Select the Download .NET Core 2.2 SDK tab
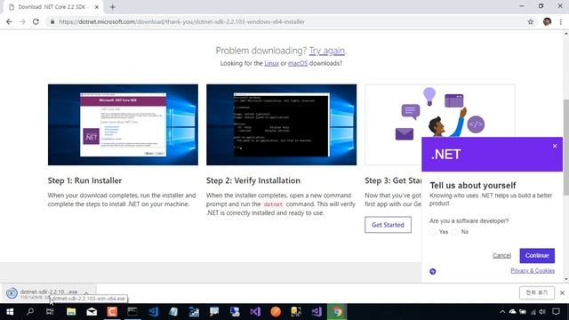 click(52, 7)
